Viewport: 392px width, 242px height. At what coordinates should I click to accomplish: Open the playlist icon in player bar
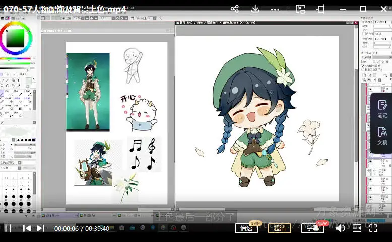357,228
